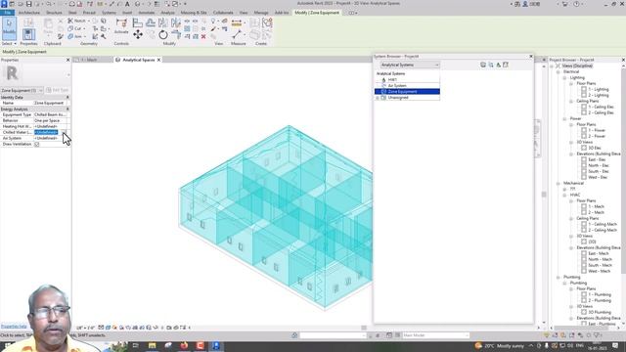
Task: Open File Explorer from taskbar
Action: pos(153,345)
